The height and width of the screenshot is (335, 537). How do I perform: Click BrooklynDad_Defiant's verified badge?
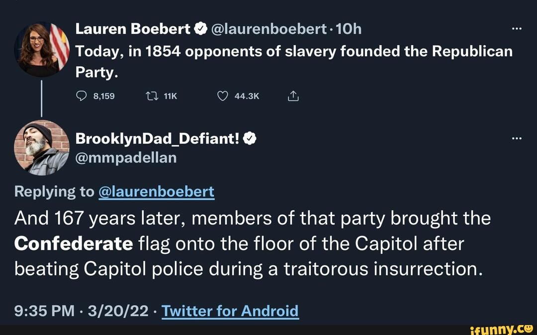coord(251,140)
